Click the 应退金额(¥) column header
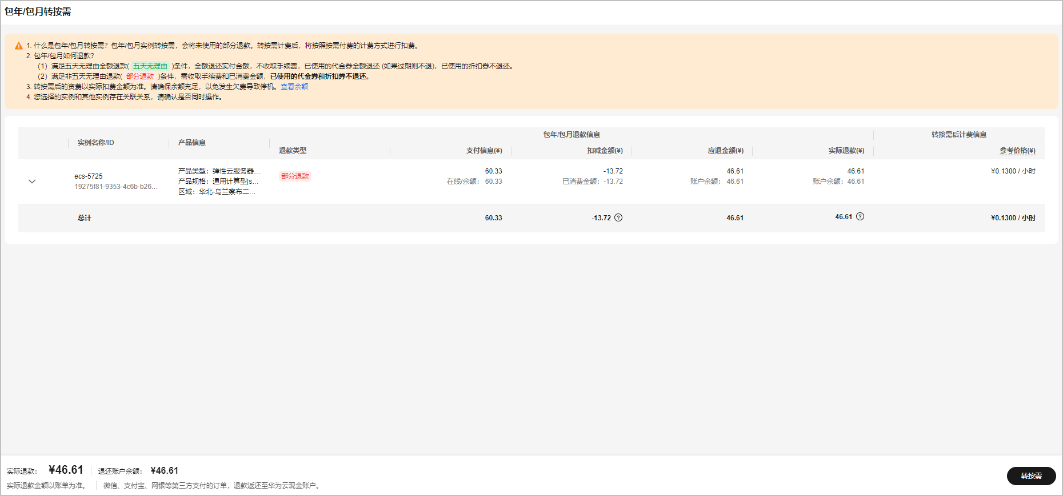 pos(725,151)
